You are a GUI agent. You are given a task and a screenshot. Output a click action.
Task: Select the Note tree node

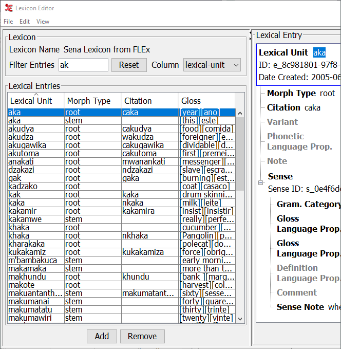pos(277,161)
